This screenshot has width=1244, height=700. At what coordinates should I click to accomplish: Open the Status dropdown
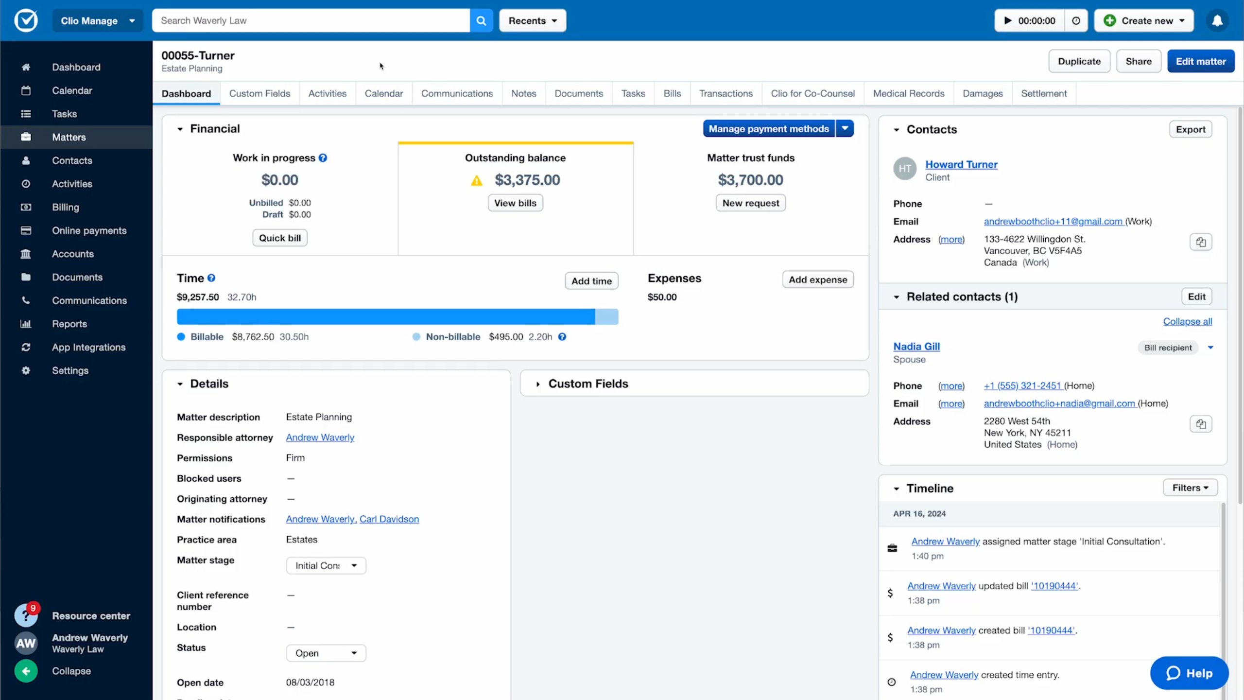point(326,653)
